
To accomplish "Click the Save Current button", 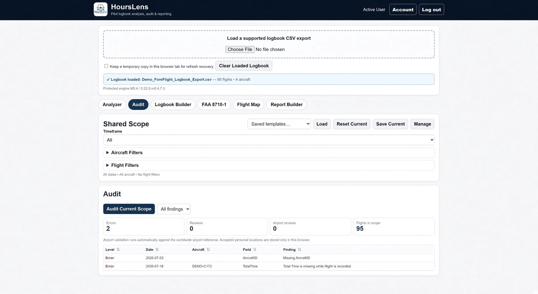I will (x=390, y=124).
